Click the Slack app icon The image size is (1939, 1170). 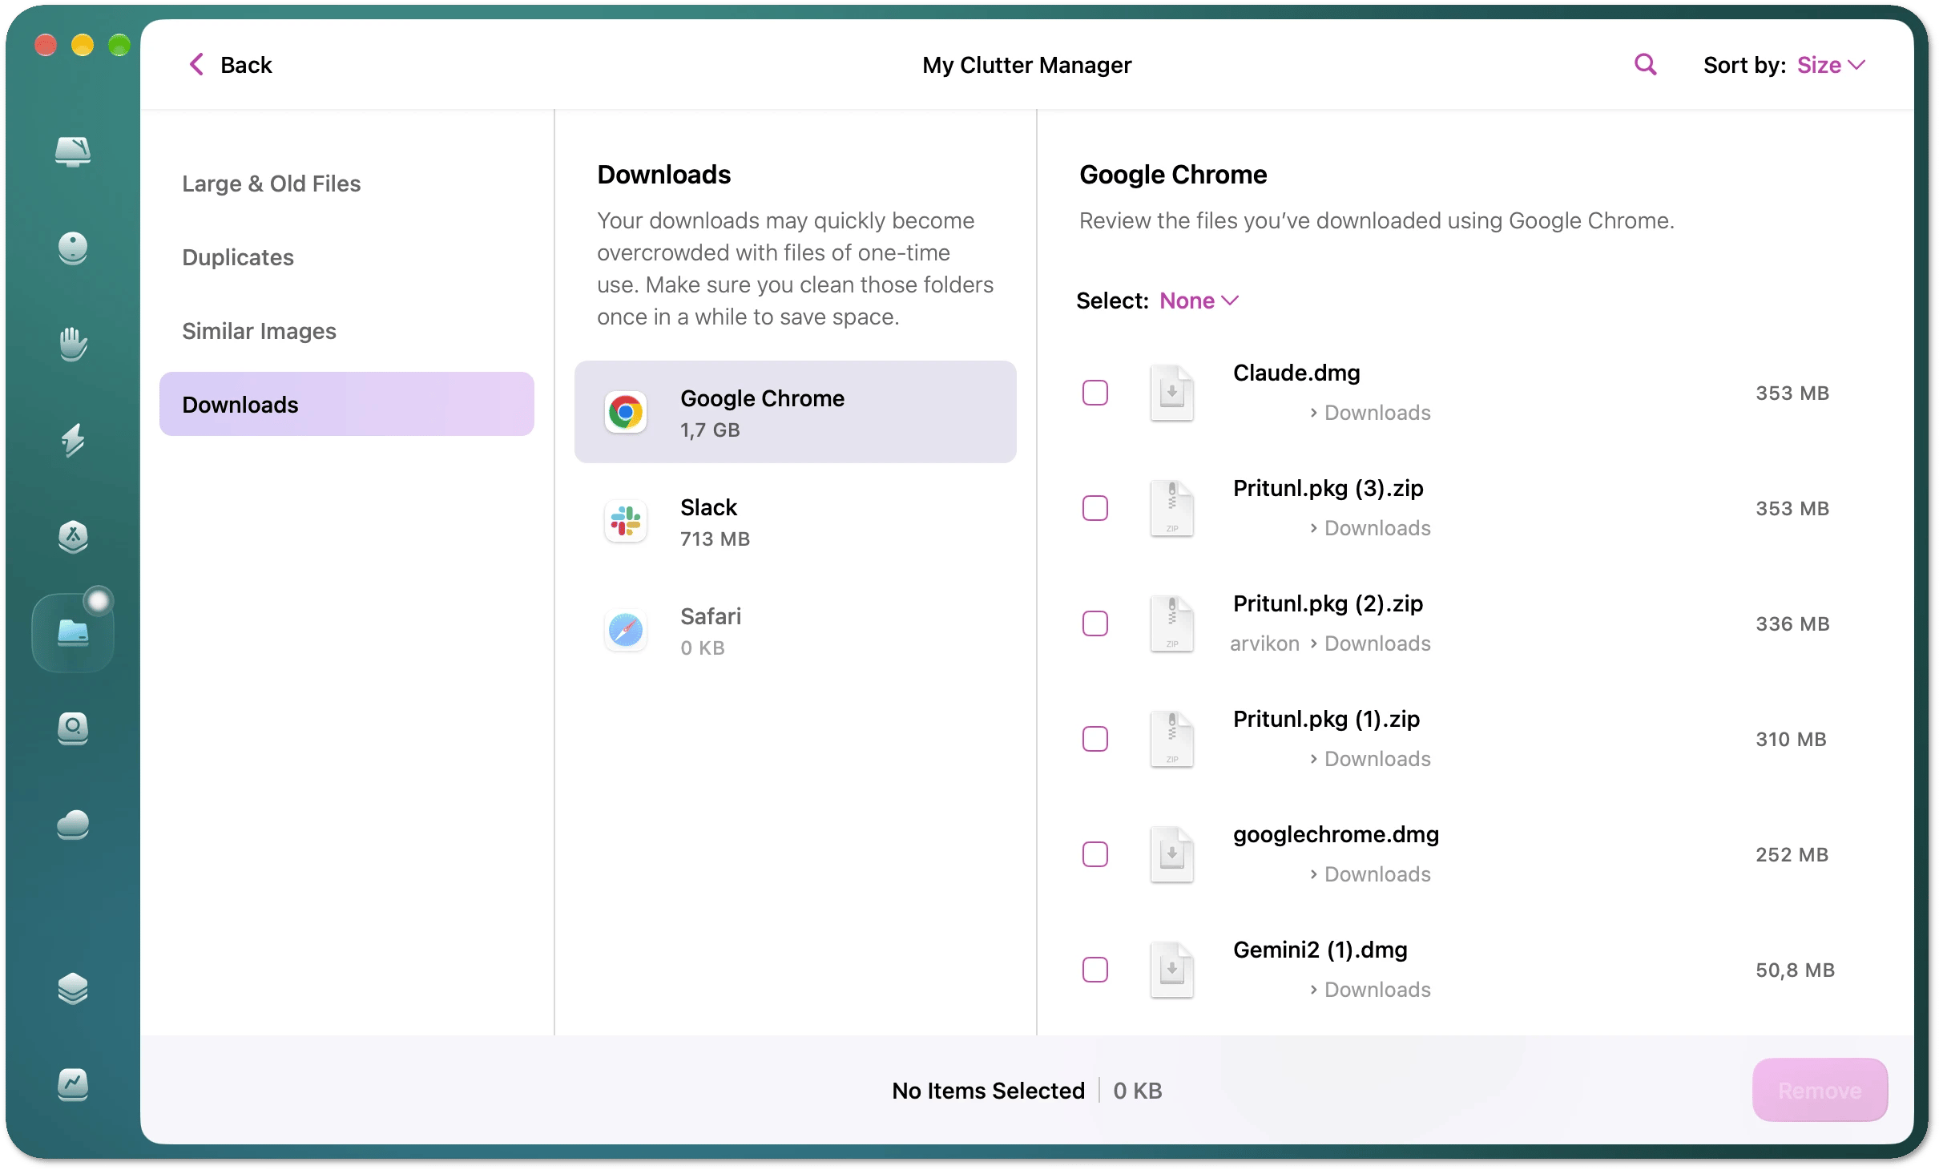(626, 522)
